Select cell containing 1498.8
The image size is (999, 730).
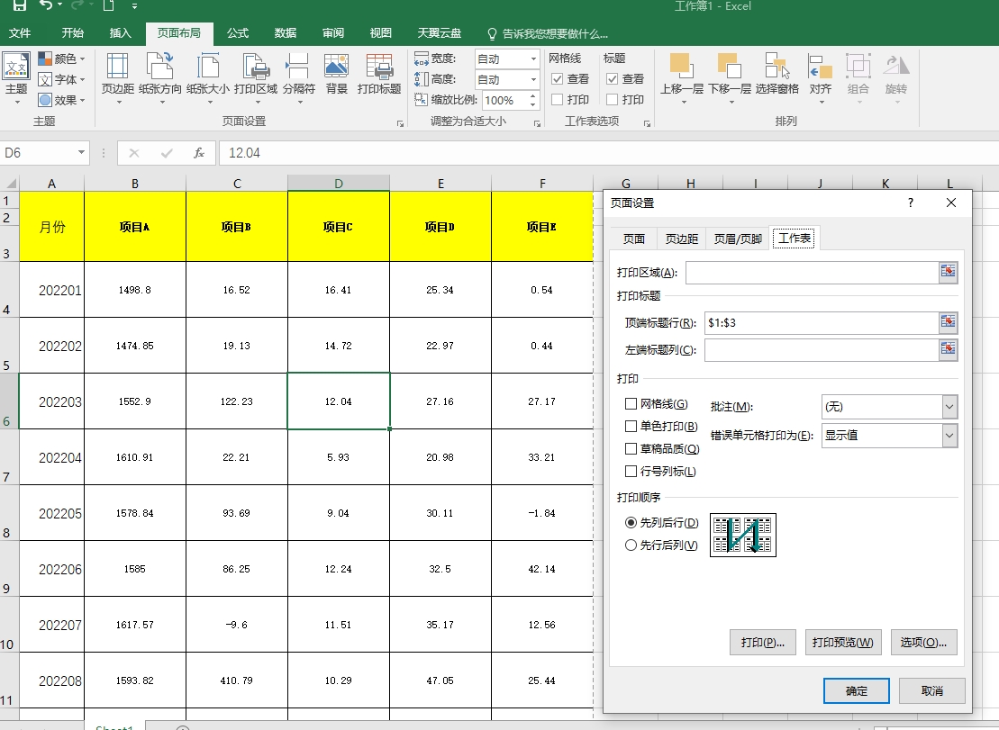point(135,290)
